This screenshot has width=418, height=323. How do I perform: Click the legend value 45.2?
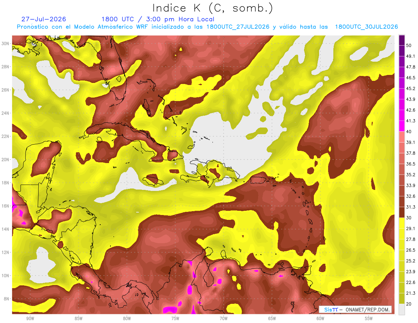(411, 89)
